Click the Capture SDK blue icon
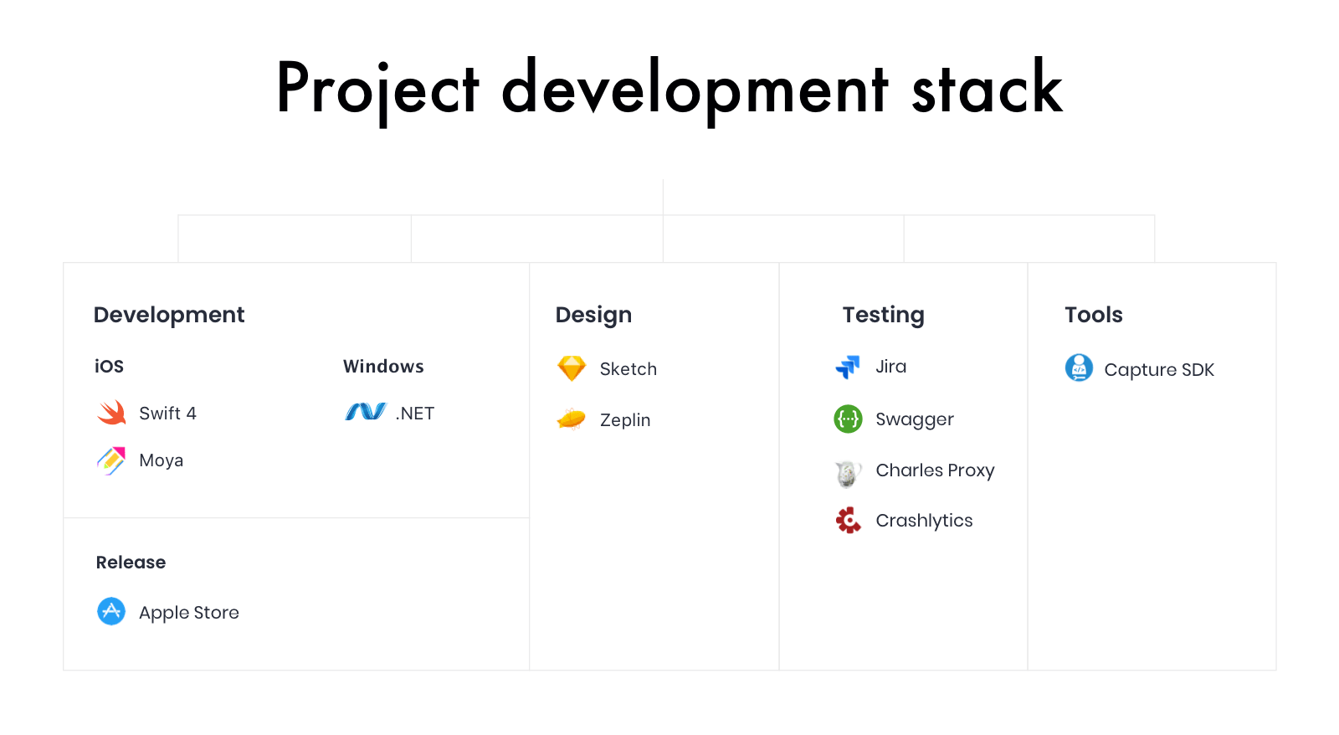 pyautogui.click(x=1079, y=367)
